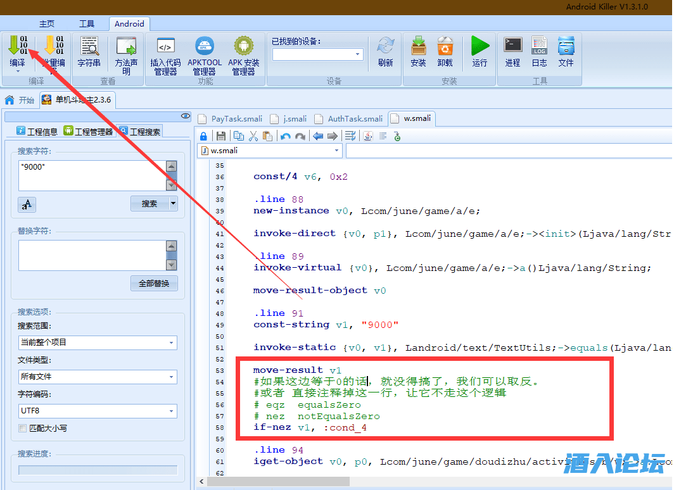Click the 替换字符 text input box
674x490 pixels.
click(92, 255)
